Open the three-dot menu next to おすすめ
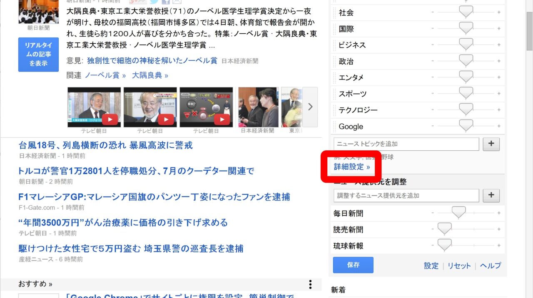533x298 pixels. (310, 284)
